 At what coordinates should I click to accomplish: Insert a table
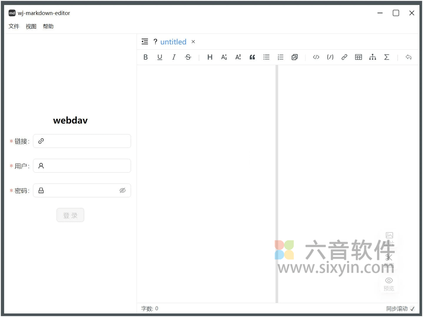coord(358,57)
